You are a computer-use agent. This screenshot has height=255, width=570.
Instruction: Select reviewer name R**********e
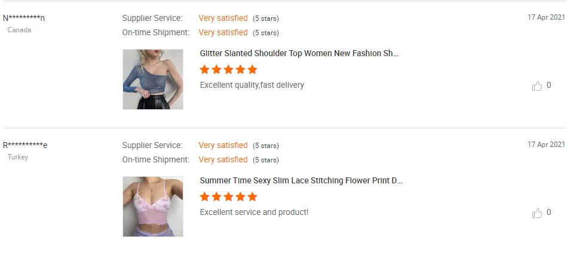25,145
